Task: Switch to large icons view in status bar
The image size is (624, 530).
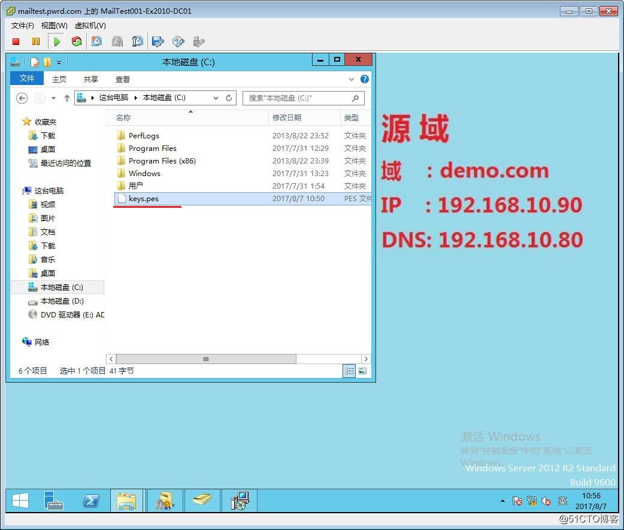Action: 362,371
